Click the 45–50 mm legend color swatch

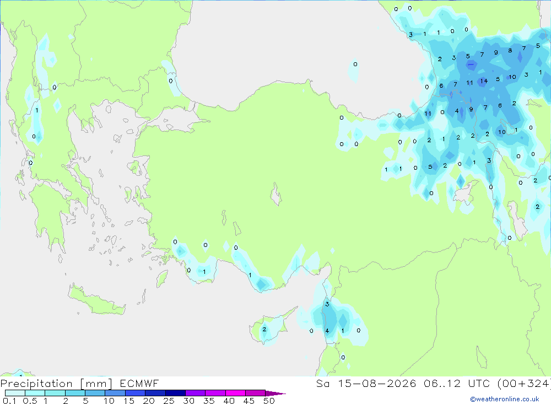coord(256,393)
